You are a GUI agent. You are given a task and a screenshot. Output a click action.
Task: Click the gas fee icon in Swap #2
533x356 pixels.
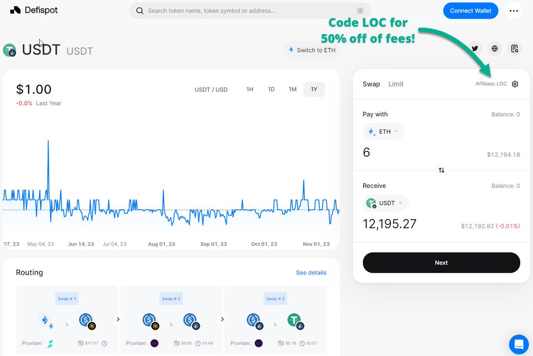click(177, 344)
